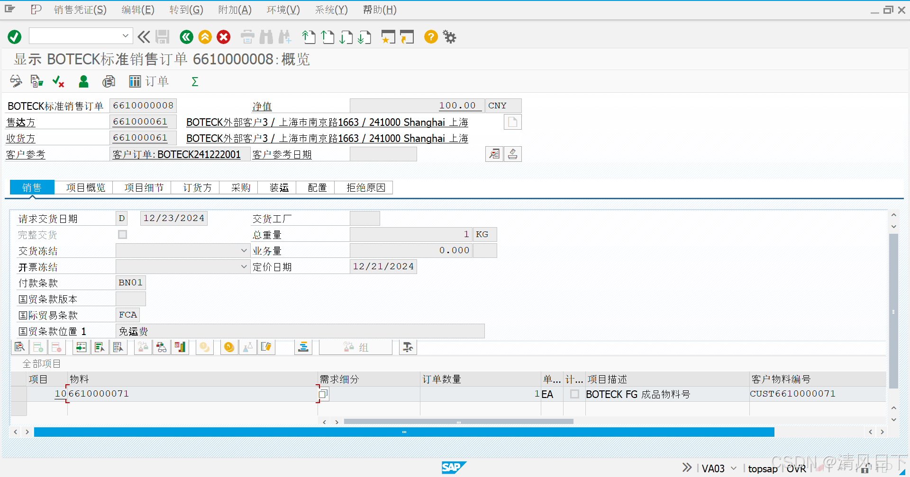Screen dimensions: 910x477
Task: Click the 订单 list button
Action: [x=149, y=81]
